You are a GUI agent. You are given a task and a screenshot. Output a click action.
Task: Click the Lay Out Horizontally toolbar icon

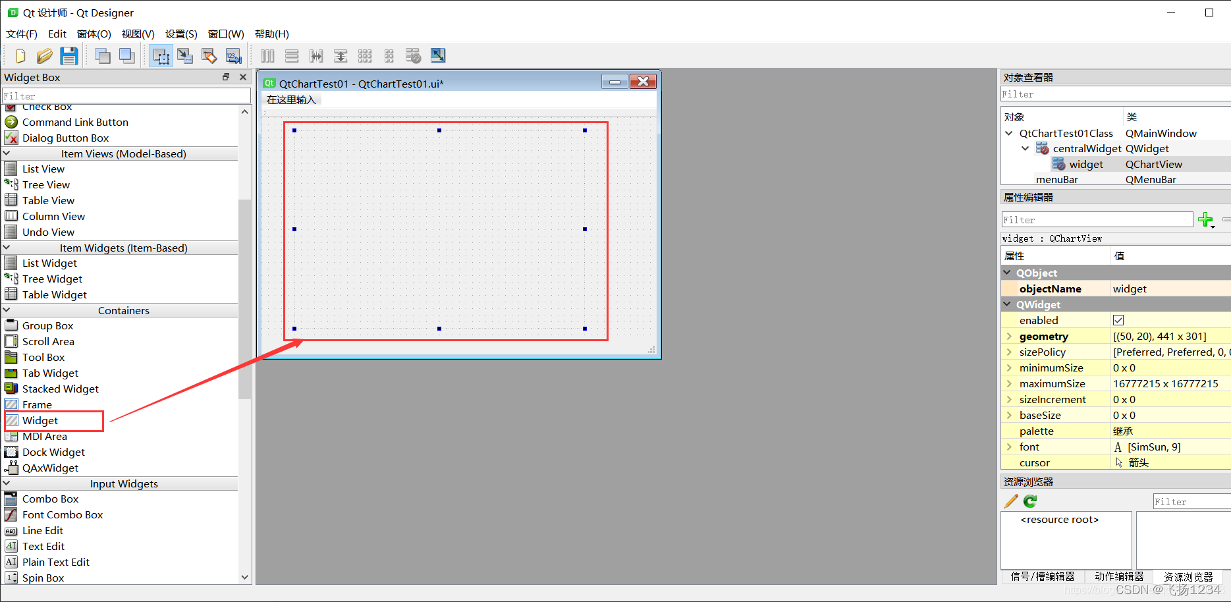(x=268, y=55)
